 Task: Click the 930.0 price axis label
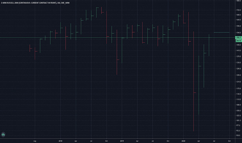pyautogui.click(x=238, y=136)
